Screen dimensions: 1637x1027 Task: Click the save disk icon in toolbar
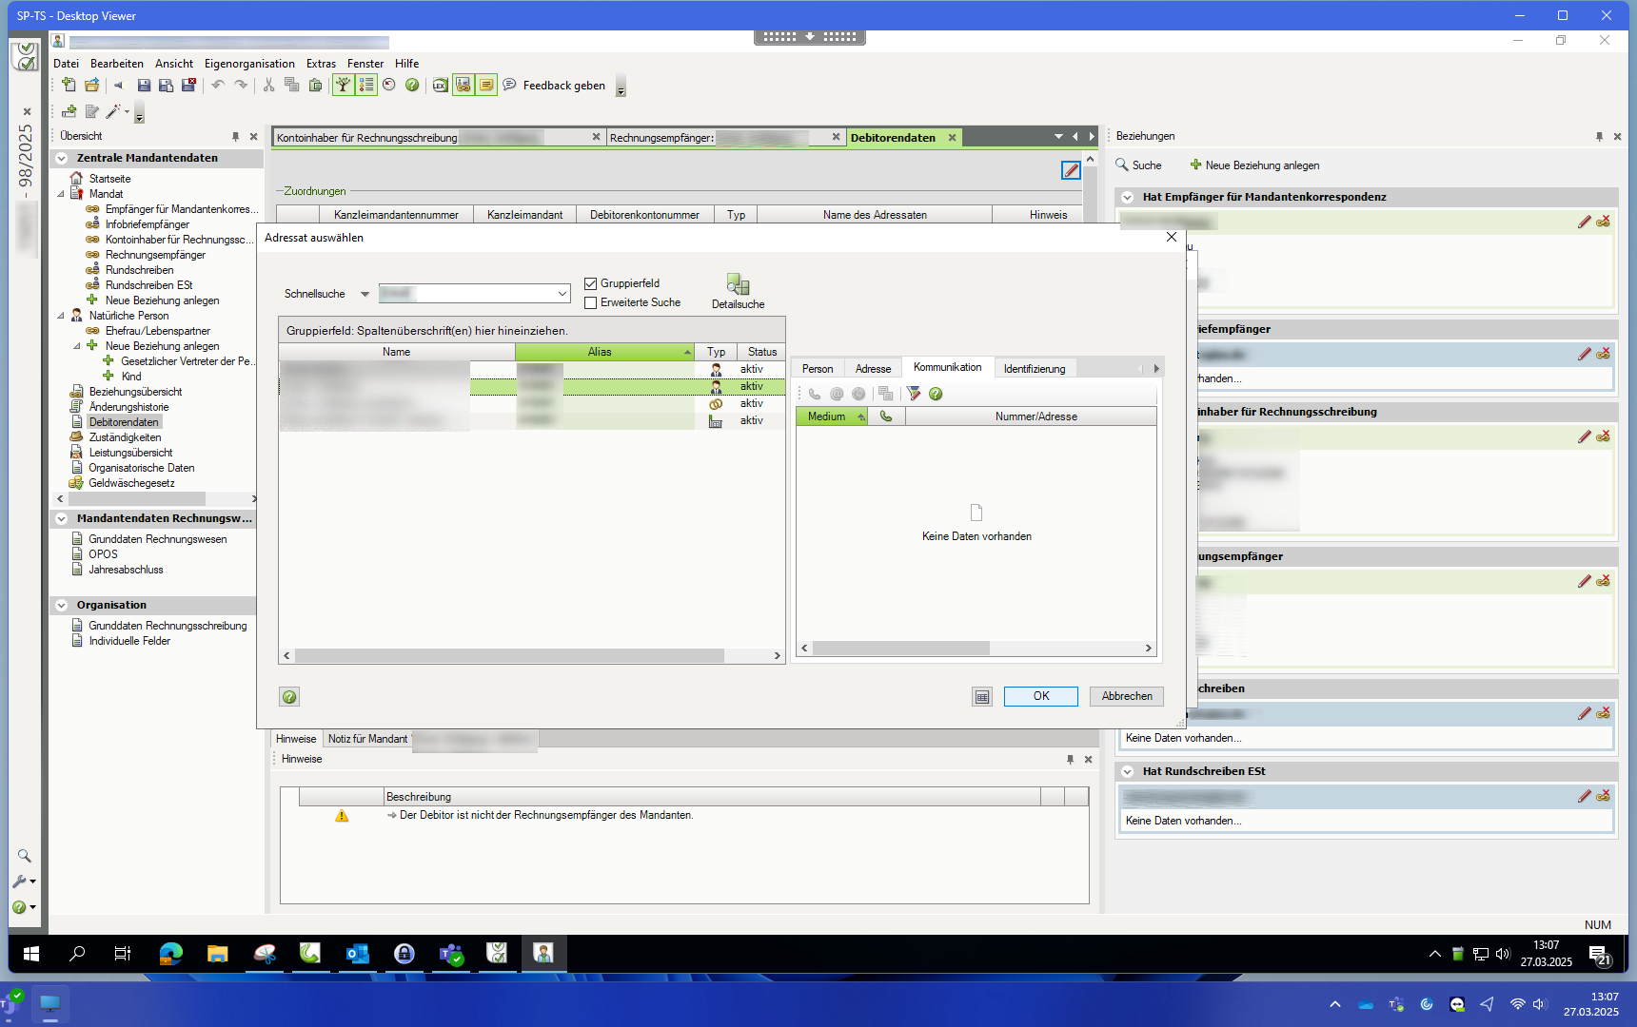(144, 86)
